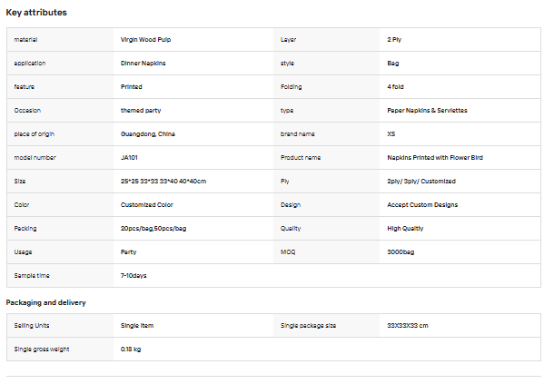This screenshot has width=544, height=384.
Task: Click the 2ply/ 3ply/ Customized value
Action: 421,181
